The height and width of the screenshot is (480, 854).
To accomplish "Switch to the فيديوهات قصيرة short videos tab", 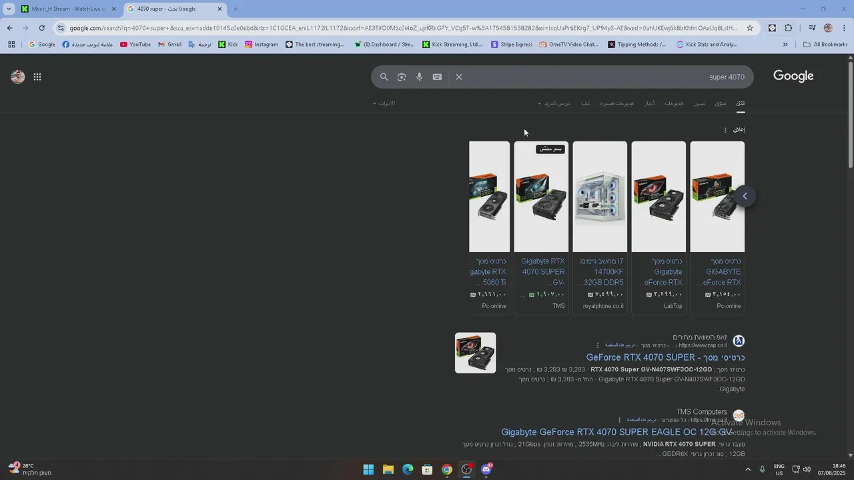I will pos(616,103).
